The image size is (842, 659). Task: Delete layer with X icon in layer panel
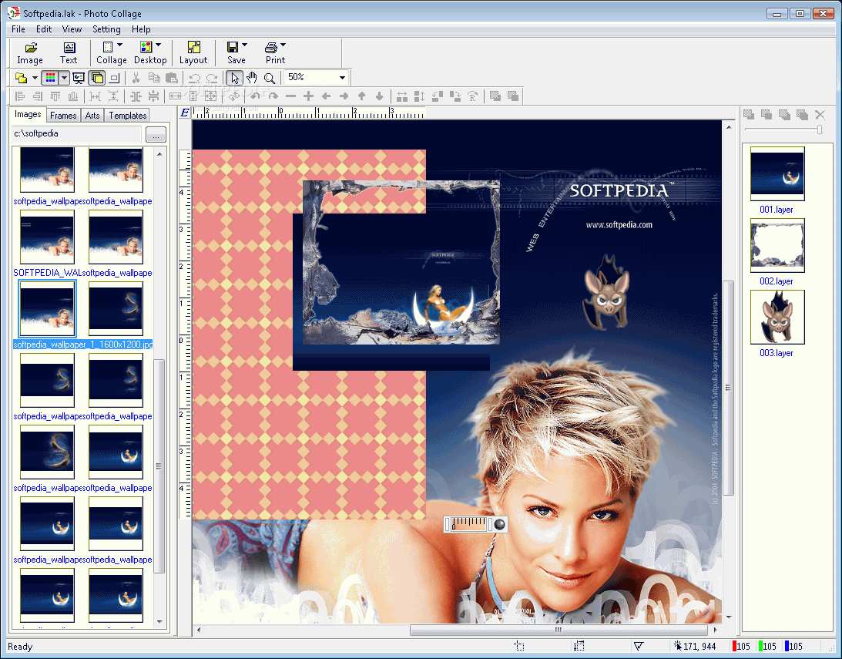tap(820, 114)
